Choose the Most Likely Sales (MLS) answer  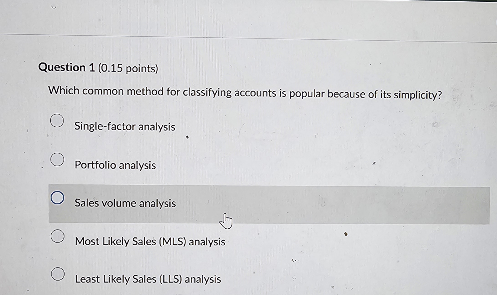tap(149, 241)
